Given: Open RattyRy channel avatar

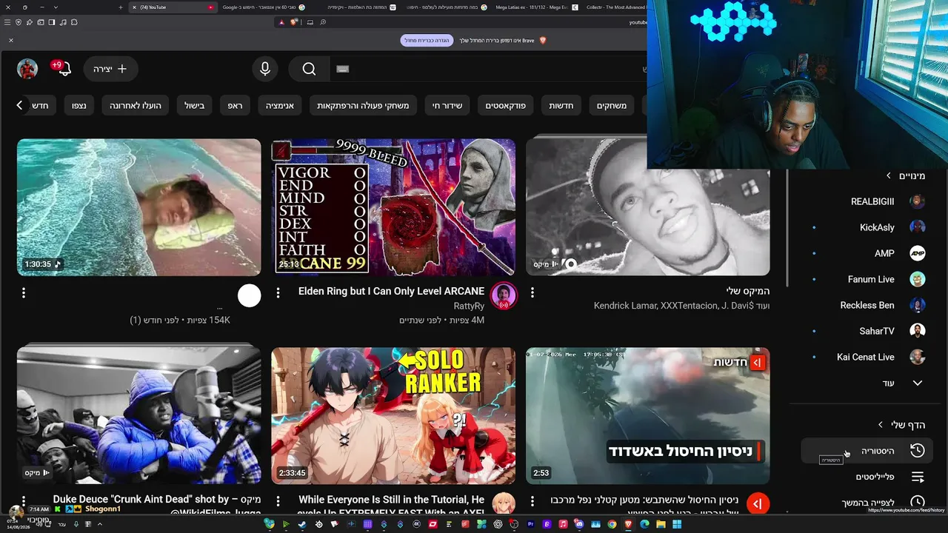Looking at the screenshot, I should 504,296.
